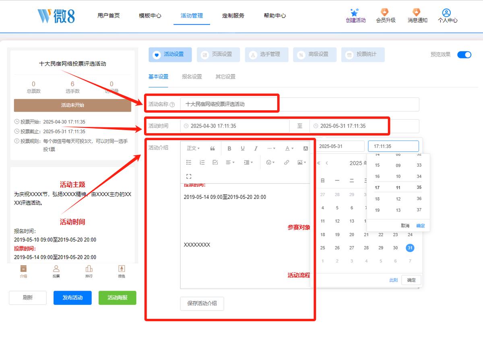
Task: Insert a numbered list
Action: [202, 162]
